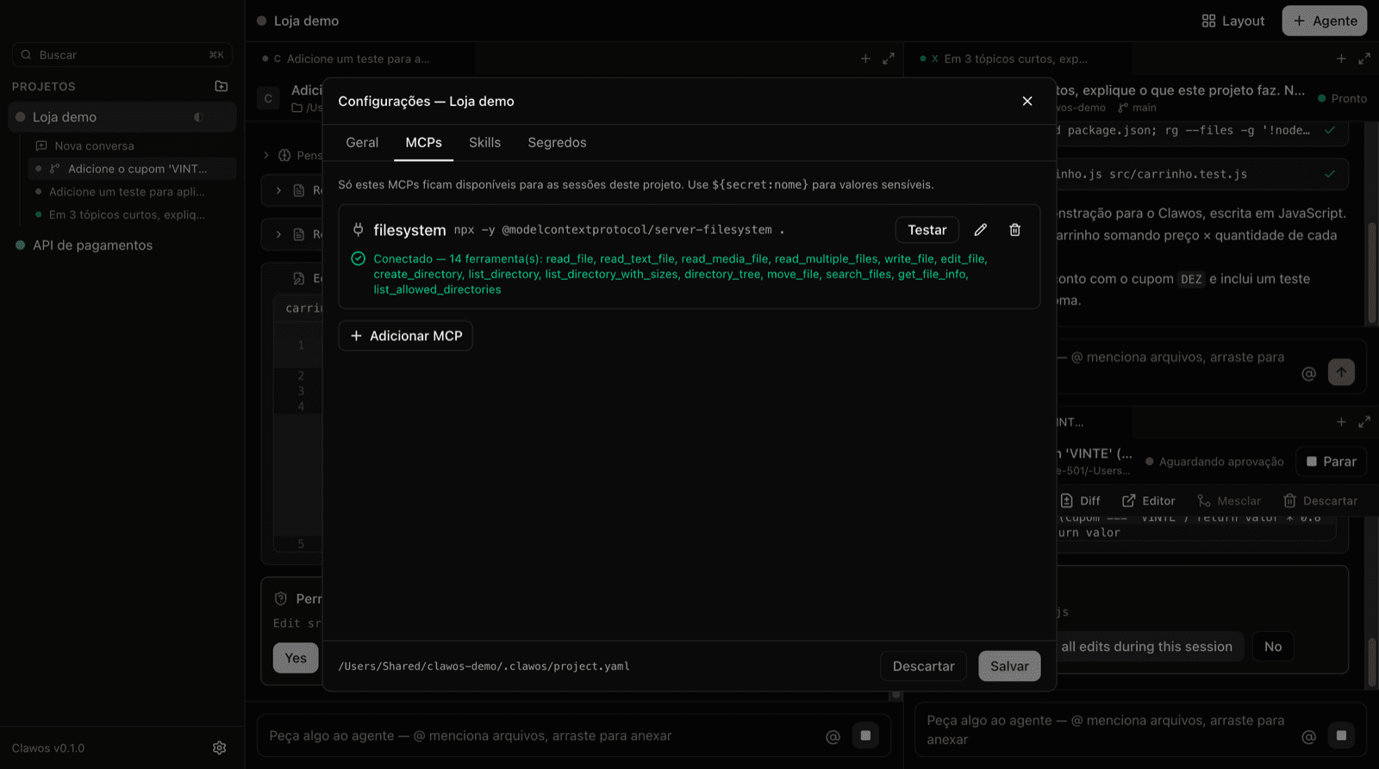Add a pane with plus in top-right panel header
This screenshot has width=1379, height=769.
click(x=1341, y=59)
